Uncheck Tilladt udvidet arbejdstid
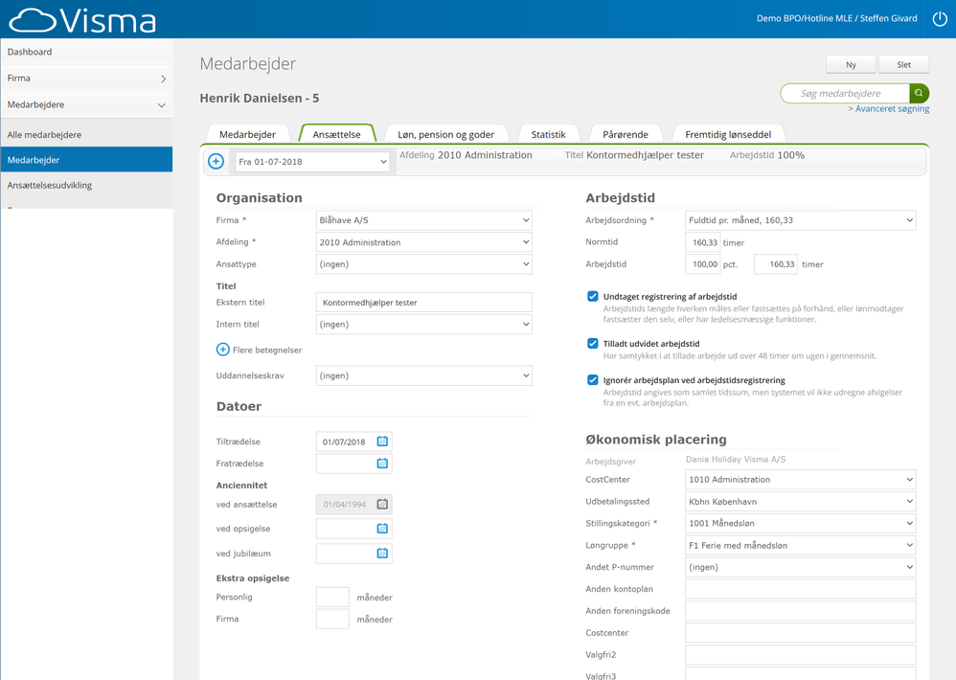Screen dimensions: 956x680 coord(593,344)
